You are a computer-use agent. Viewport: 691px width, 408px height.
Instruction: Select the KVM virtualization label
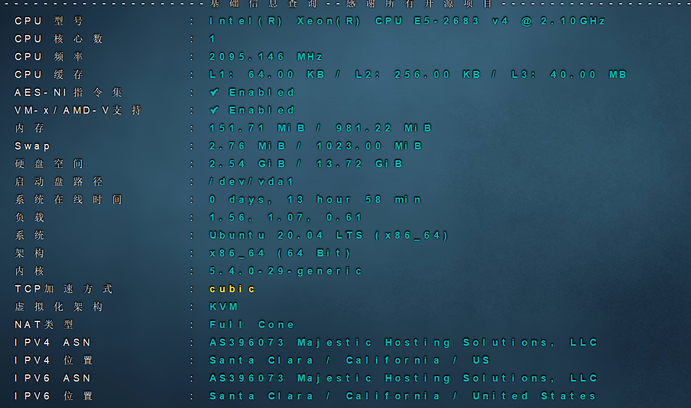click(223, 306)
